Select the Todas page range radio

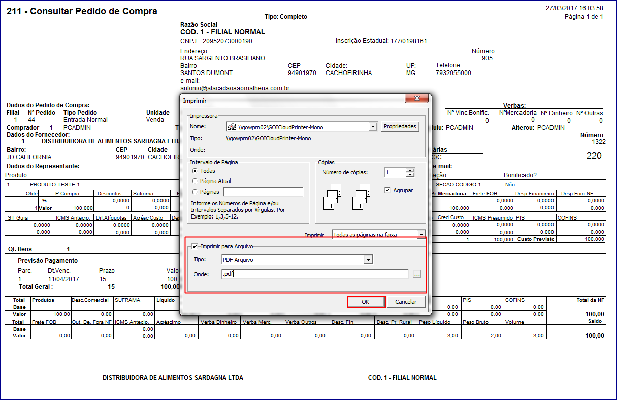(194, 171)
